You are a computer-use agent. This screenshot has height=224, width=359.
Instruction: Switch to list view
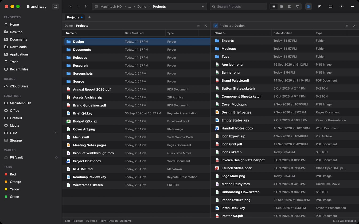coord(274,6)
